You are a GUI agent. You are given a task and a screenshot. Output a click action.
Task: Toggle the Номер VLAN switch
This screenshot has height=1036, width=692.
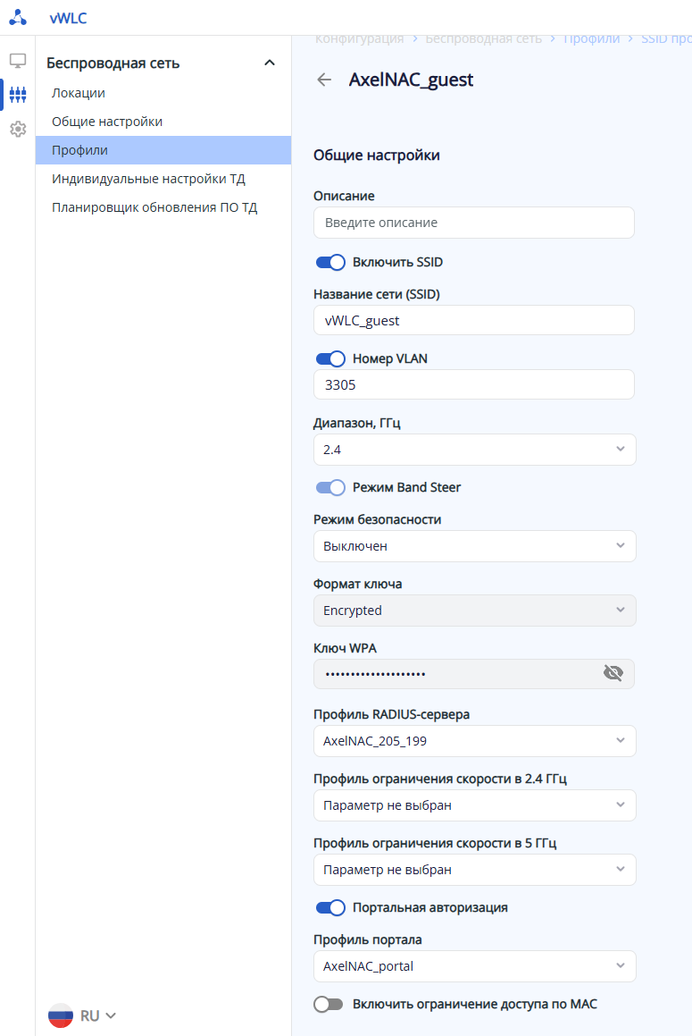coord(330,358)
